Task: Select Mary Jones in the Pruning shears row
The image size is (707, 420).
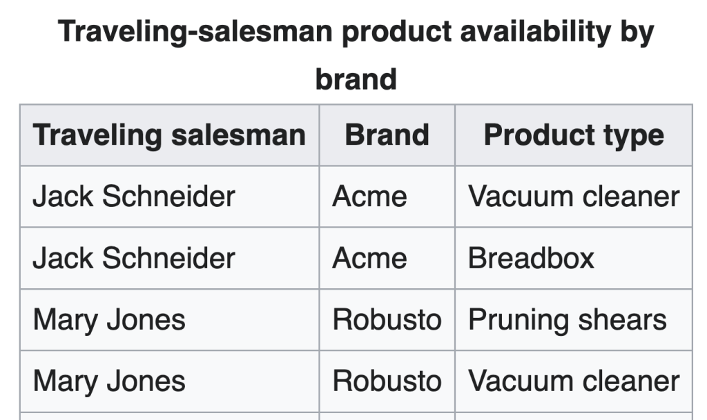Action: tap(109, 320)
